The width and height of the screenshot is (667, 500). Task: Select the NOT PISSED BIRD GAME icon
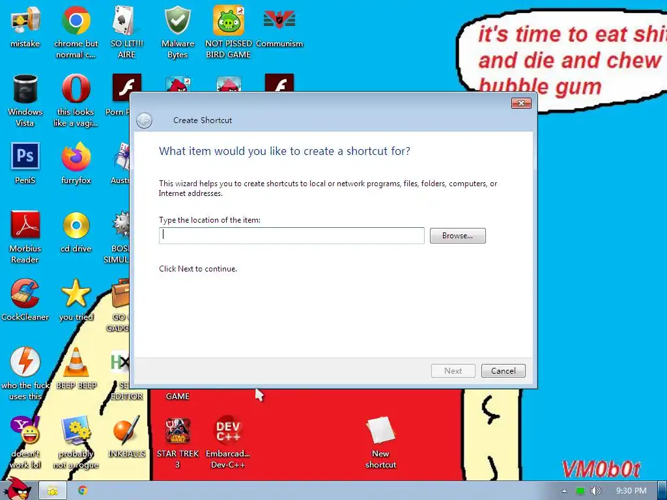click(x=229, y=31)
